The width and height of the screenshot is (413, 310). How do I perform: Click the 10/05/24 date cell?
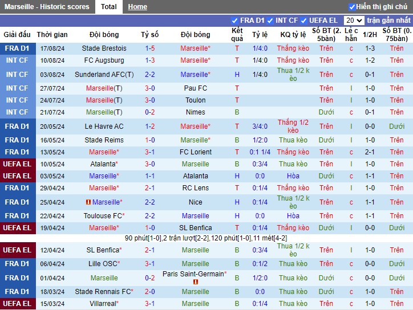click(52, 164)
